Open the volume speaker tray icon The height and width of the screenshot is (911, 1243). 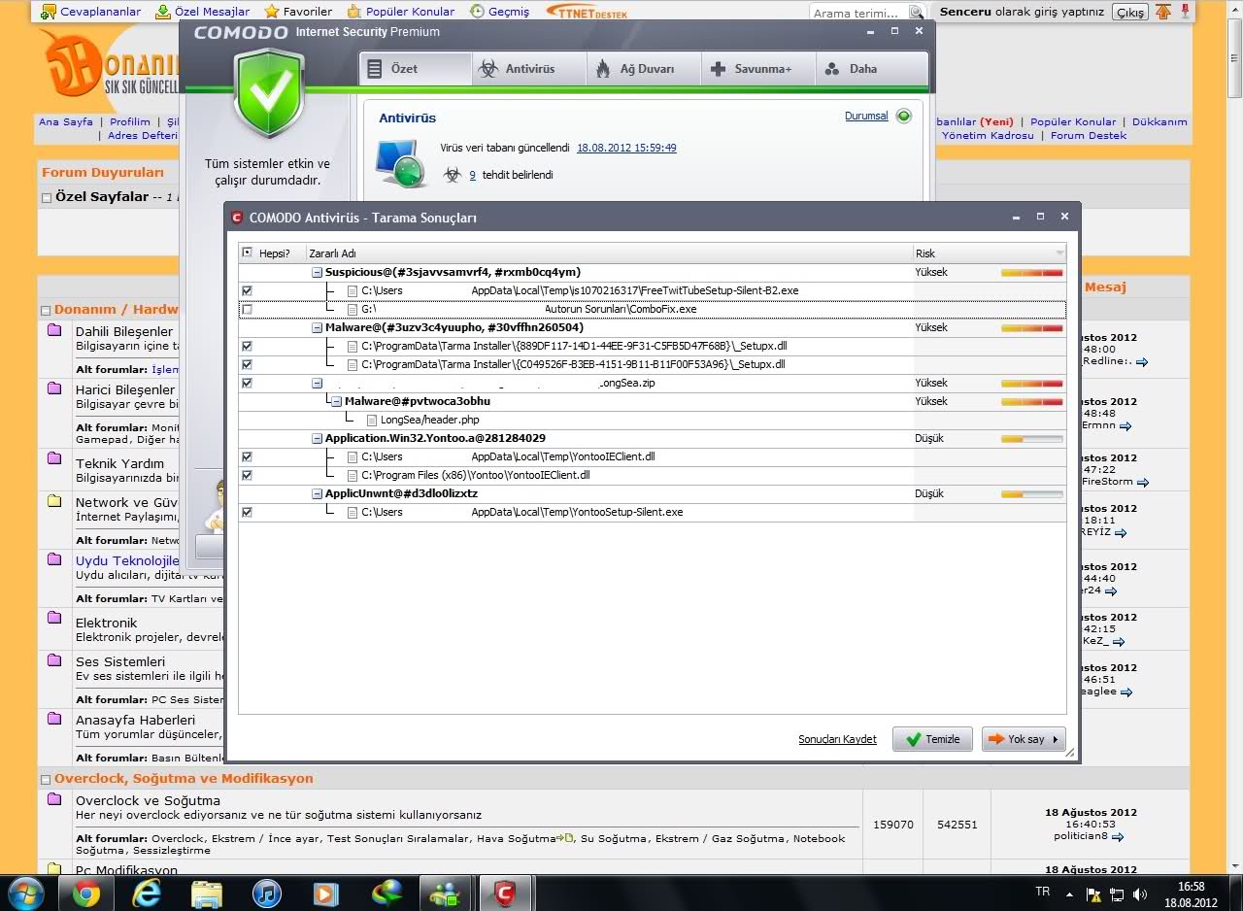coord(1139,894)
